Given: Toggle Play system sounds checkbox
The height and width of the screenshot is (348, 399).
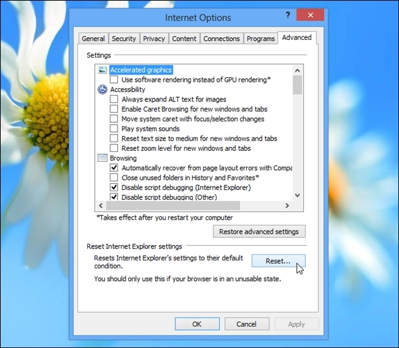Looking at the screenshot, I should (114, 128).
